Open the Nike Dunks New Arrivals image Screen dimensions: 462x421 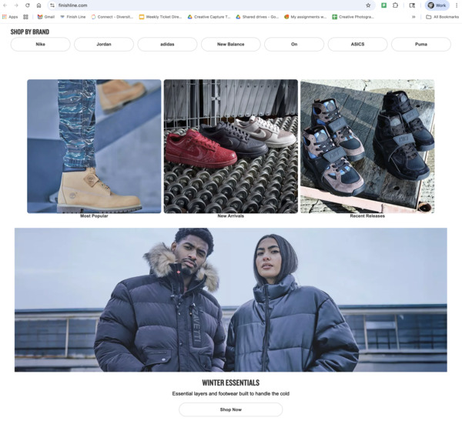[x=231, y=146]
